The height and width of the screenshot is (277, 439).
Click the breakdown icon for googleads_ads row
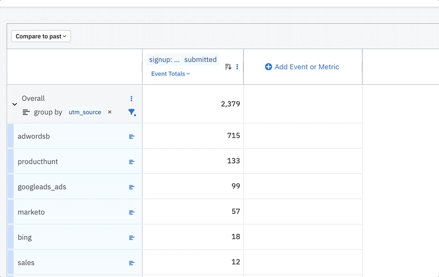[x=131, y=187]
